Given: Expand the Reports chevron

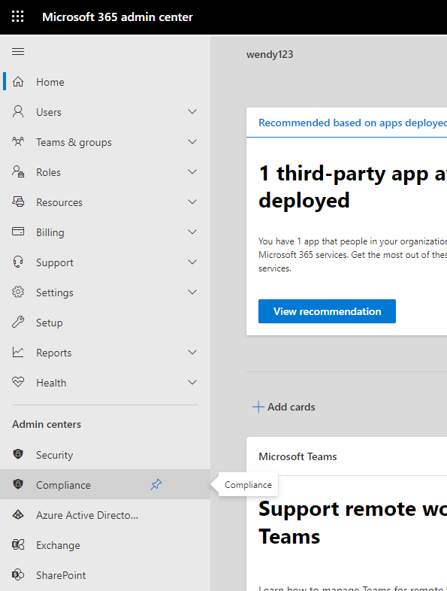Looking at the screenshot, I should (192, 353).
